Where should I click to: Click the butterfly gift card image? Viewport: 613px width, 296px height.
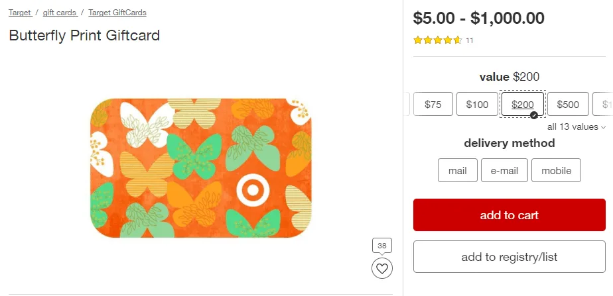(x=200, y=168)
